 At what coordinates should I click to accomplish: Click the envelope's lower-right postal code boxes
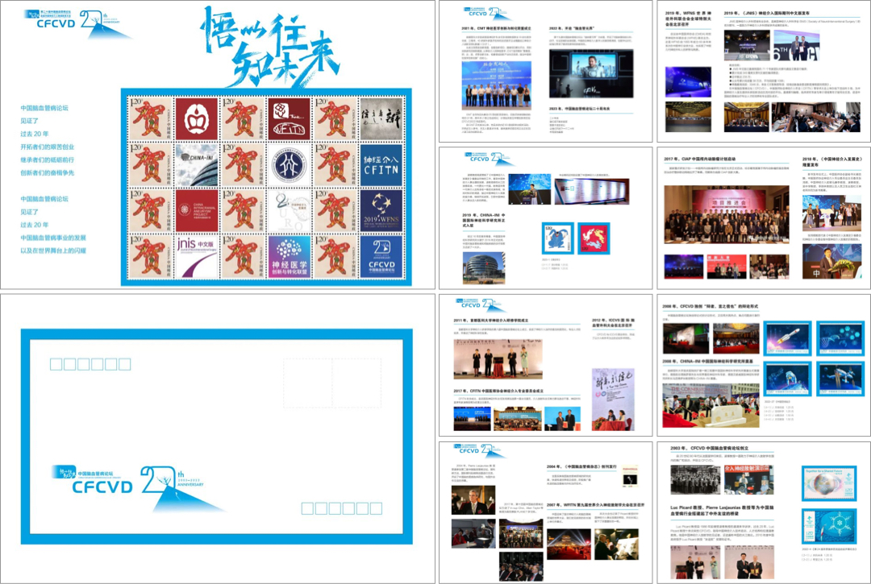(x=342, y=508)
